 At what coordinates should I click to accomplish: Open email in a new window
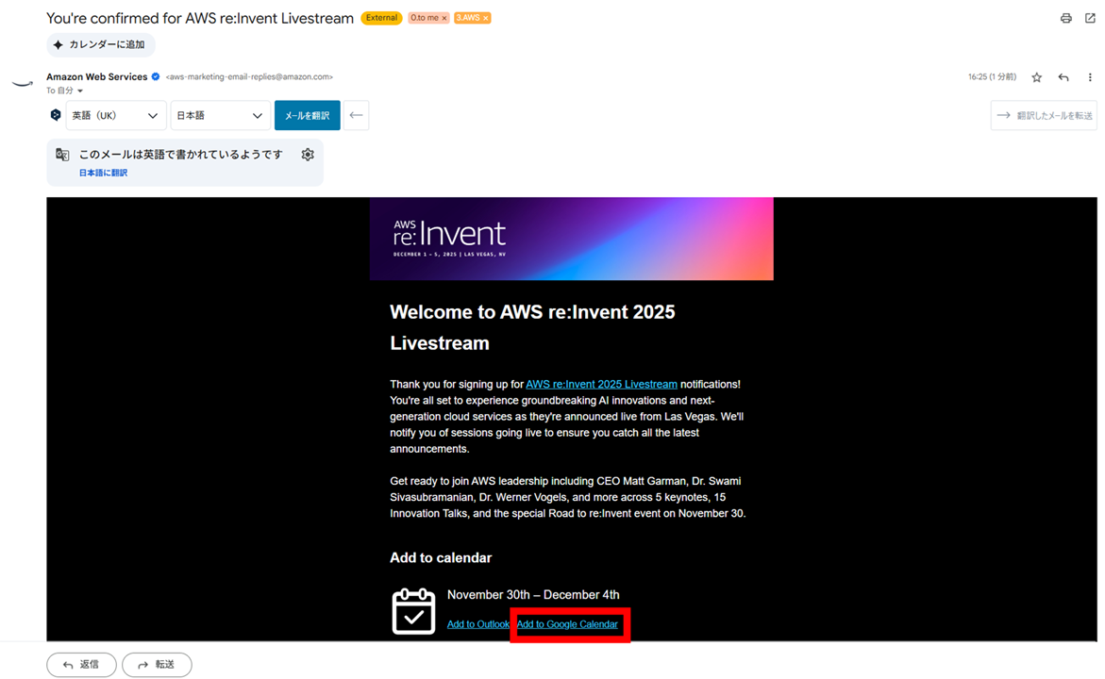[x=1090, y=18]
